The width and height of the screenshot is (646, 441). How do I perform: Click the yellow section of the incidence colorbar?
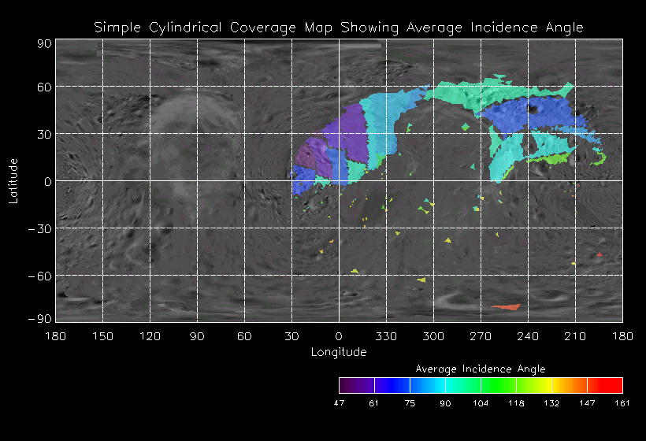click(x=536, y=385)
